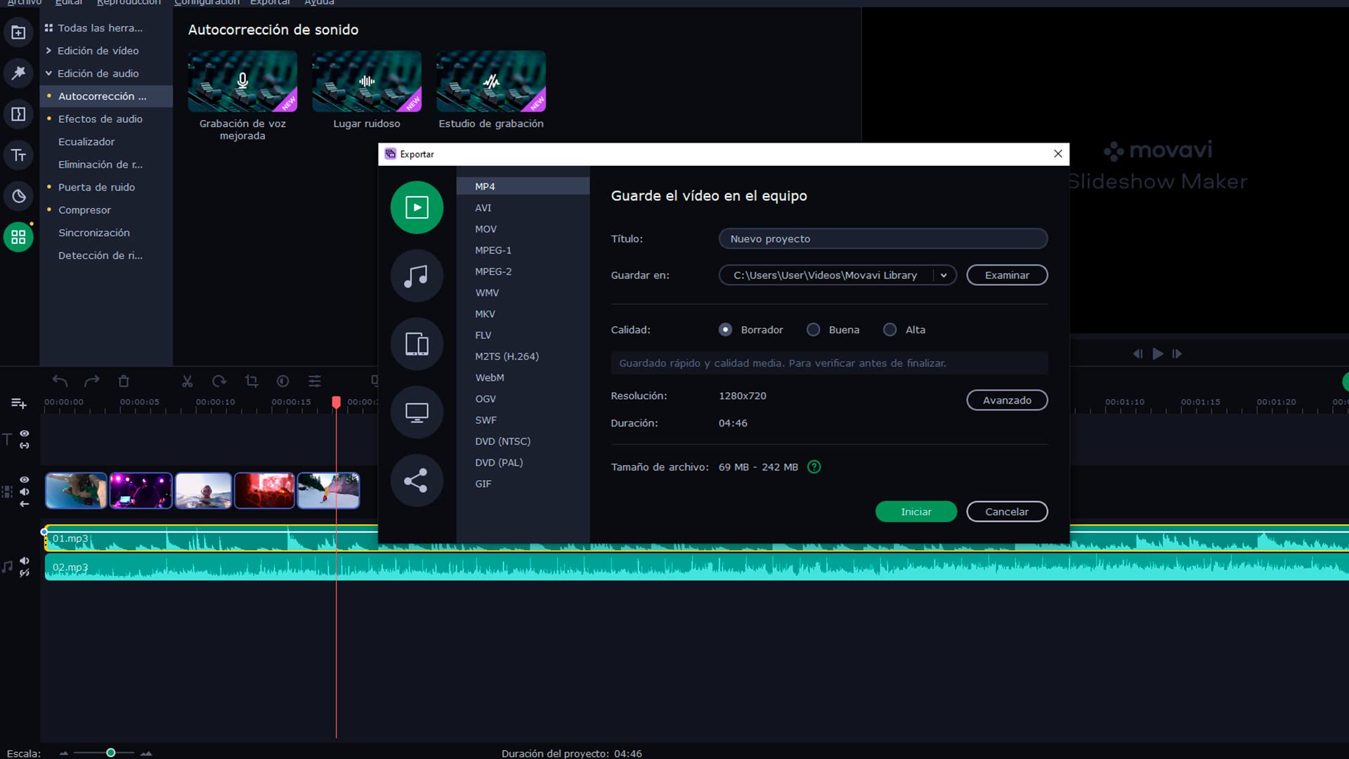Image resolution: width=1349 pixels, height=759 pixels.
Task: Toggle video track visibility eye
Action: [25, 479]
